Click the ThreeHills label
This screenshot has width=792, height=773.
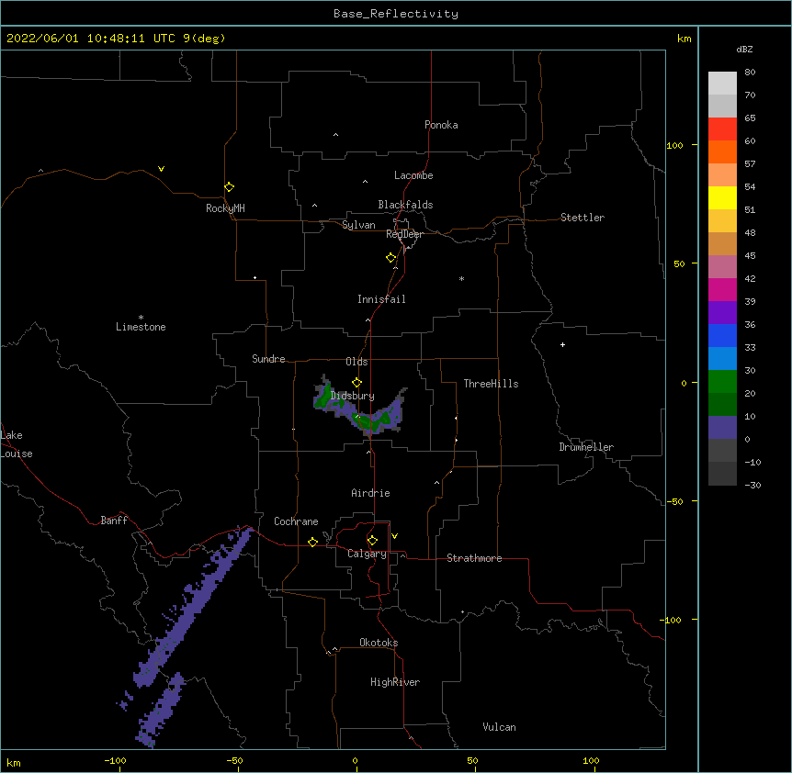491,384
